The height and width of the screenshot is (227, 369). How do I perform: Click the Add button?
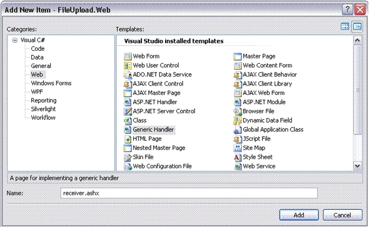coord(299,215)
